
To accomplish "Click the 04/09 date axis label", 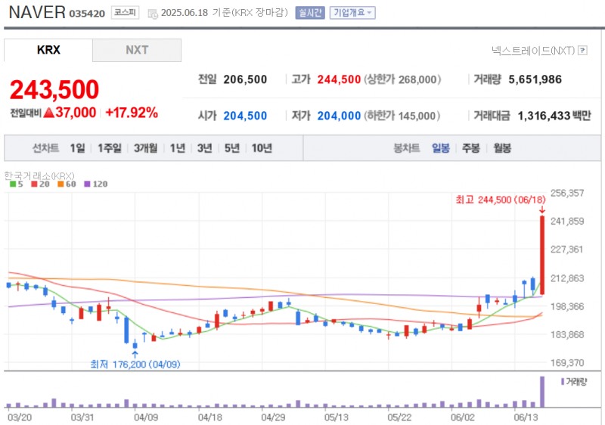I will [x=146, y=417].
